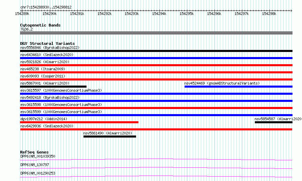Select variant label nsv465238 (Itsara2009)
The image size is (302, 181).
pos(43,69)
